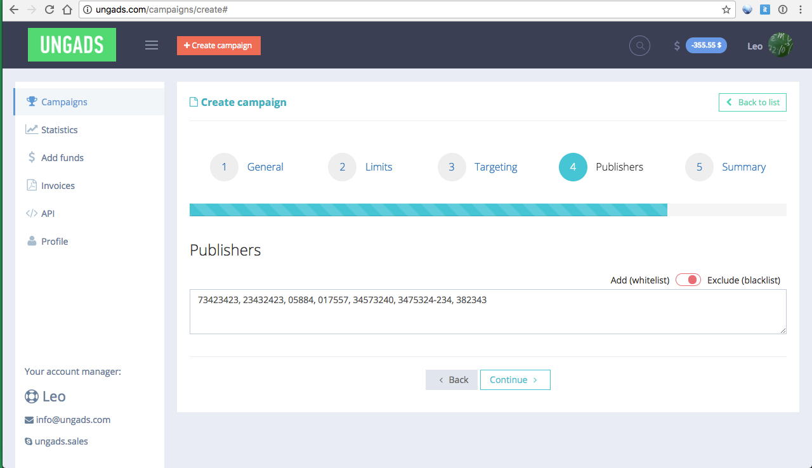Click the 'Exclude (blacklist)' label
The width and height of the screenshot is (812, 468).
[743, 280]
